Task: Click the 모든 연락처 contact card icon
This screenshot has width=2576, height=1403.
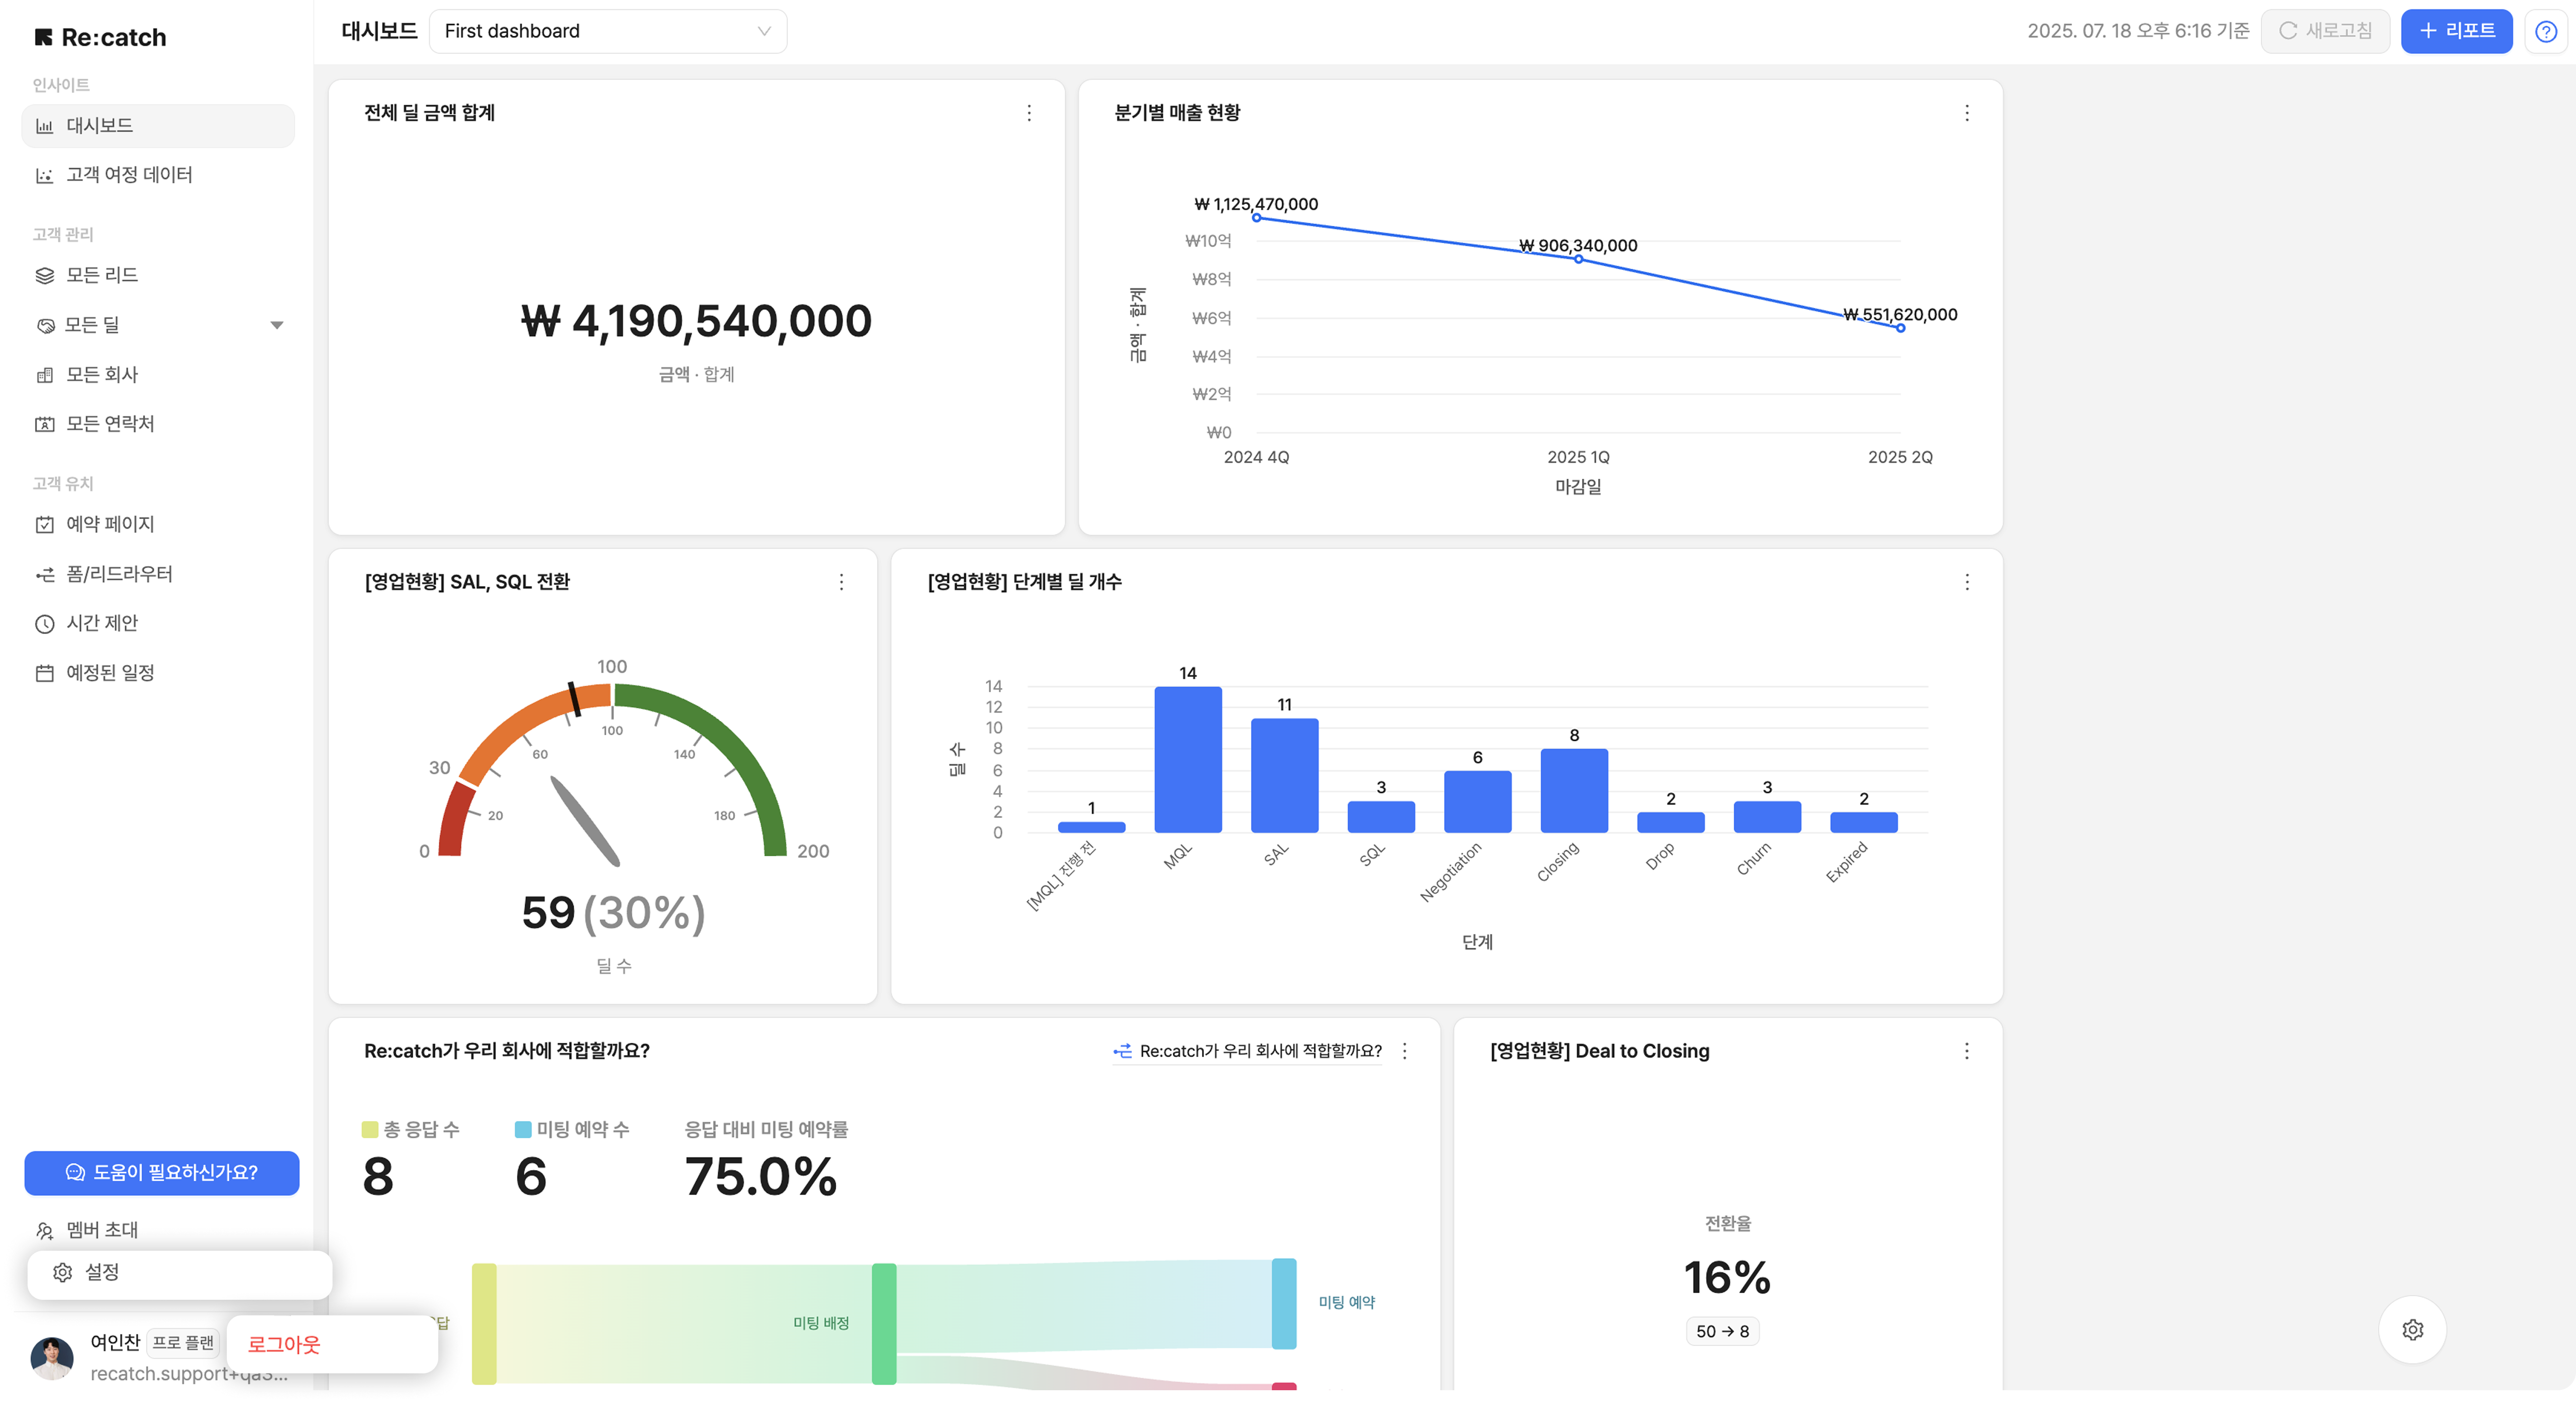Action: point(45,424)
